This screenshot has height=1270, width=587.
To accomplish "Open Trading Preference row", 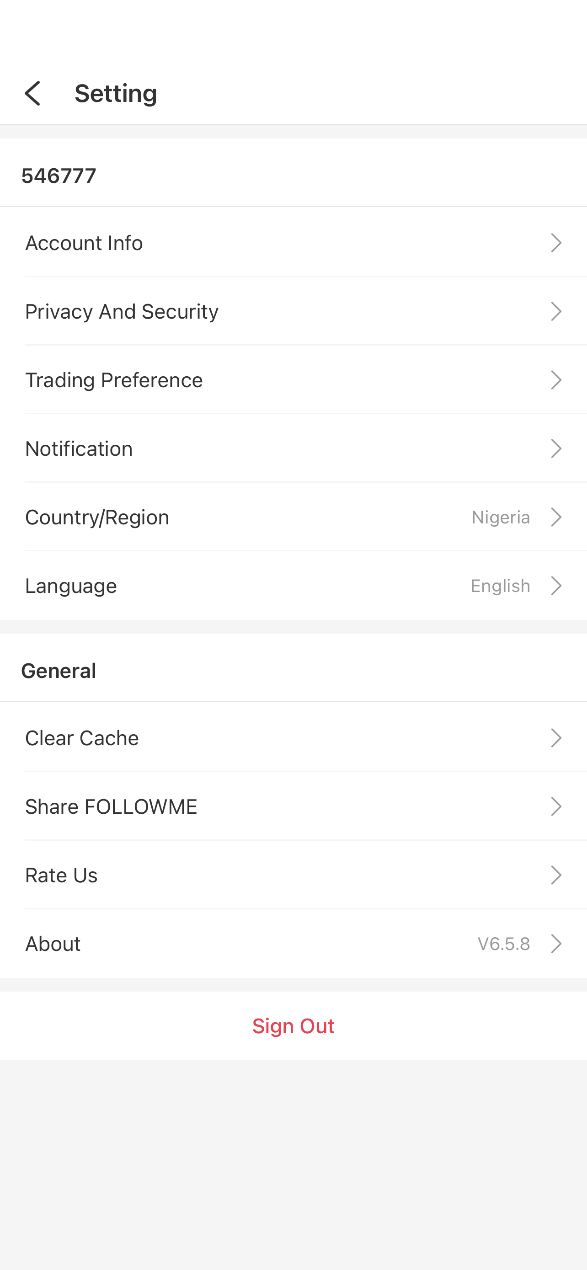I will (293, 379).
